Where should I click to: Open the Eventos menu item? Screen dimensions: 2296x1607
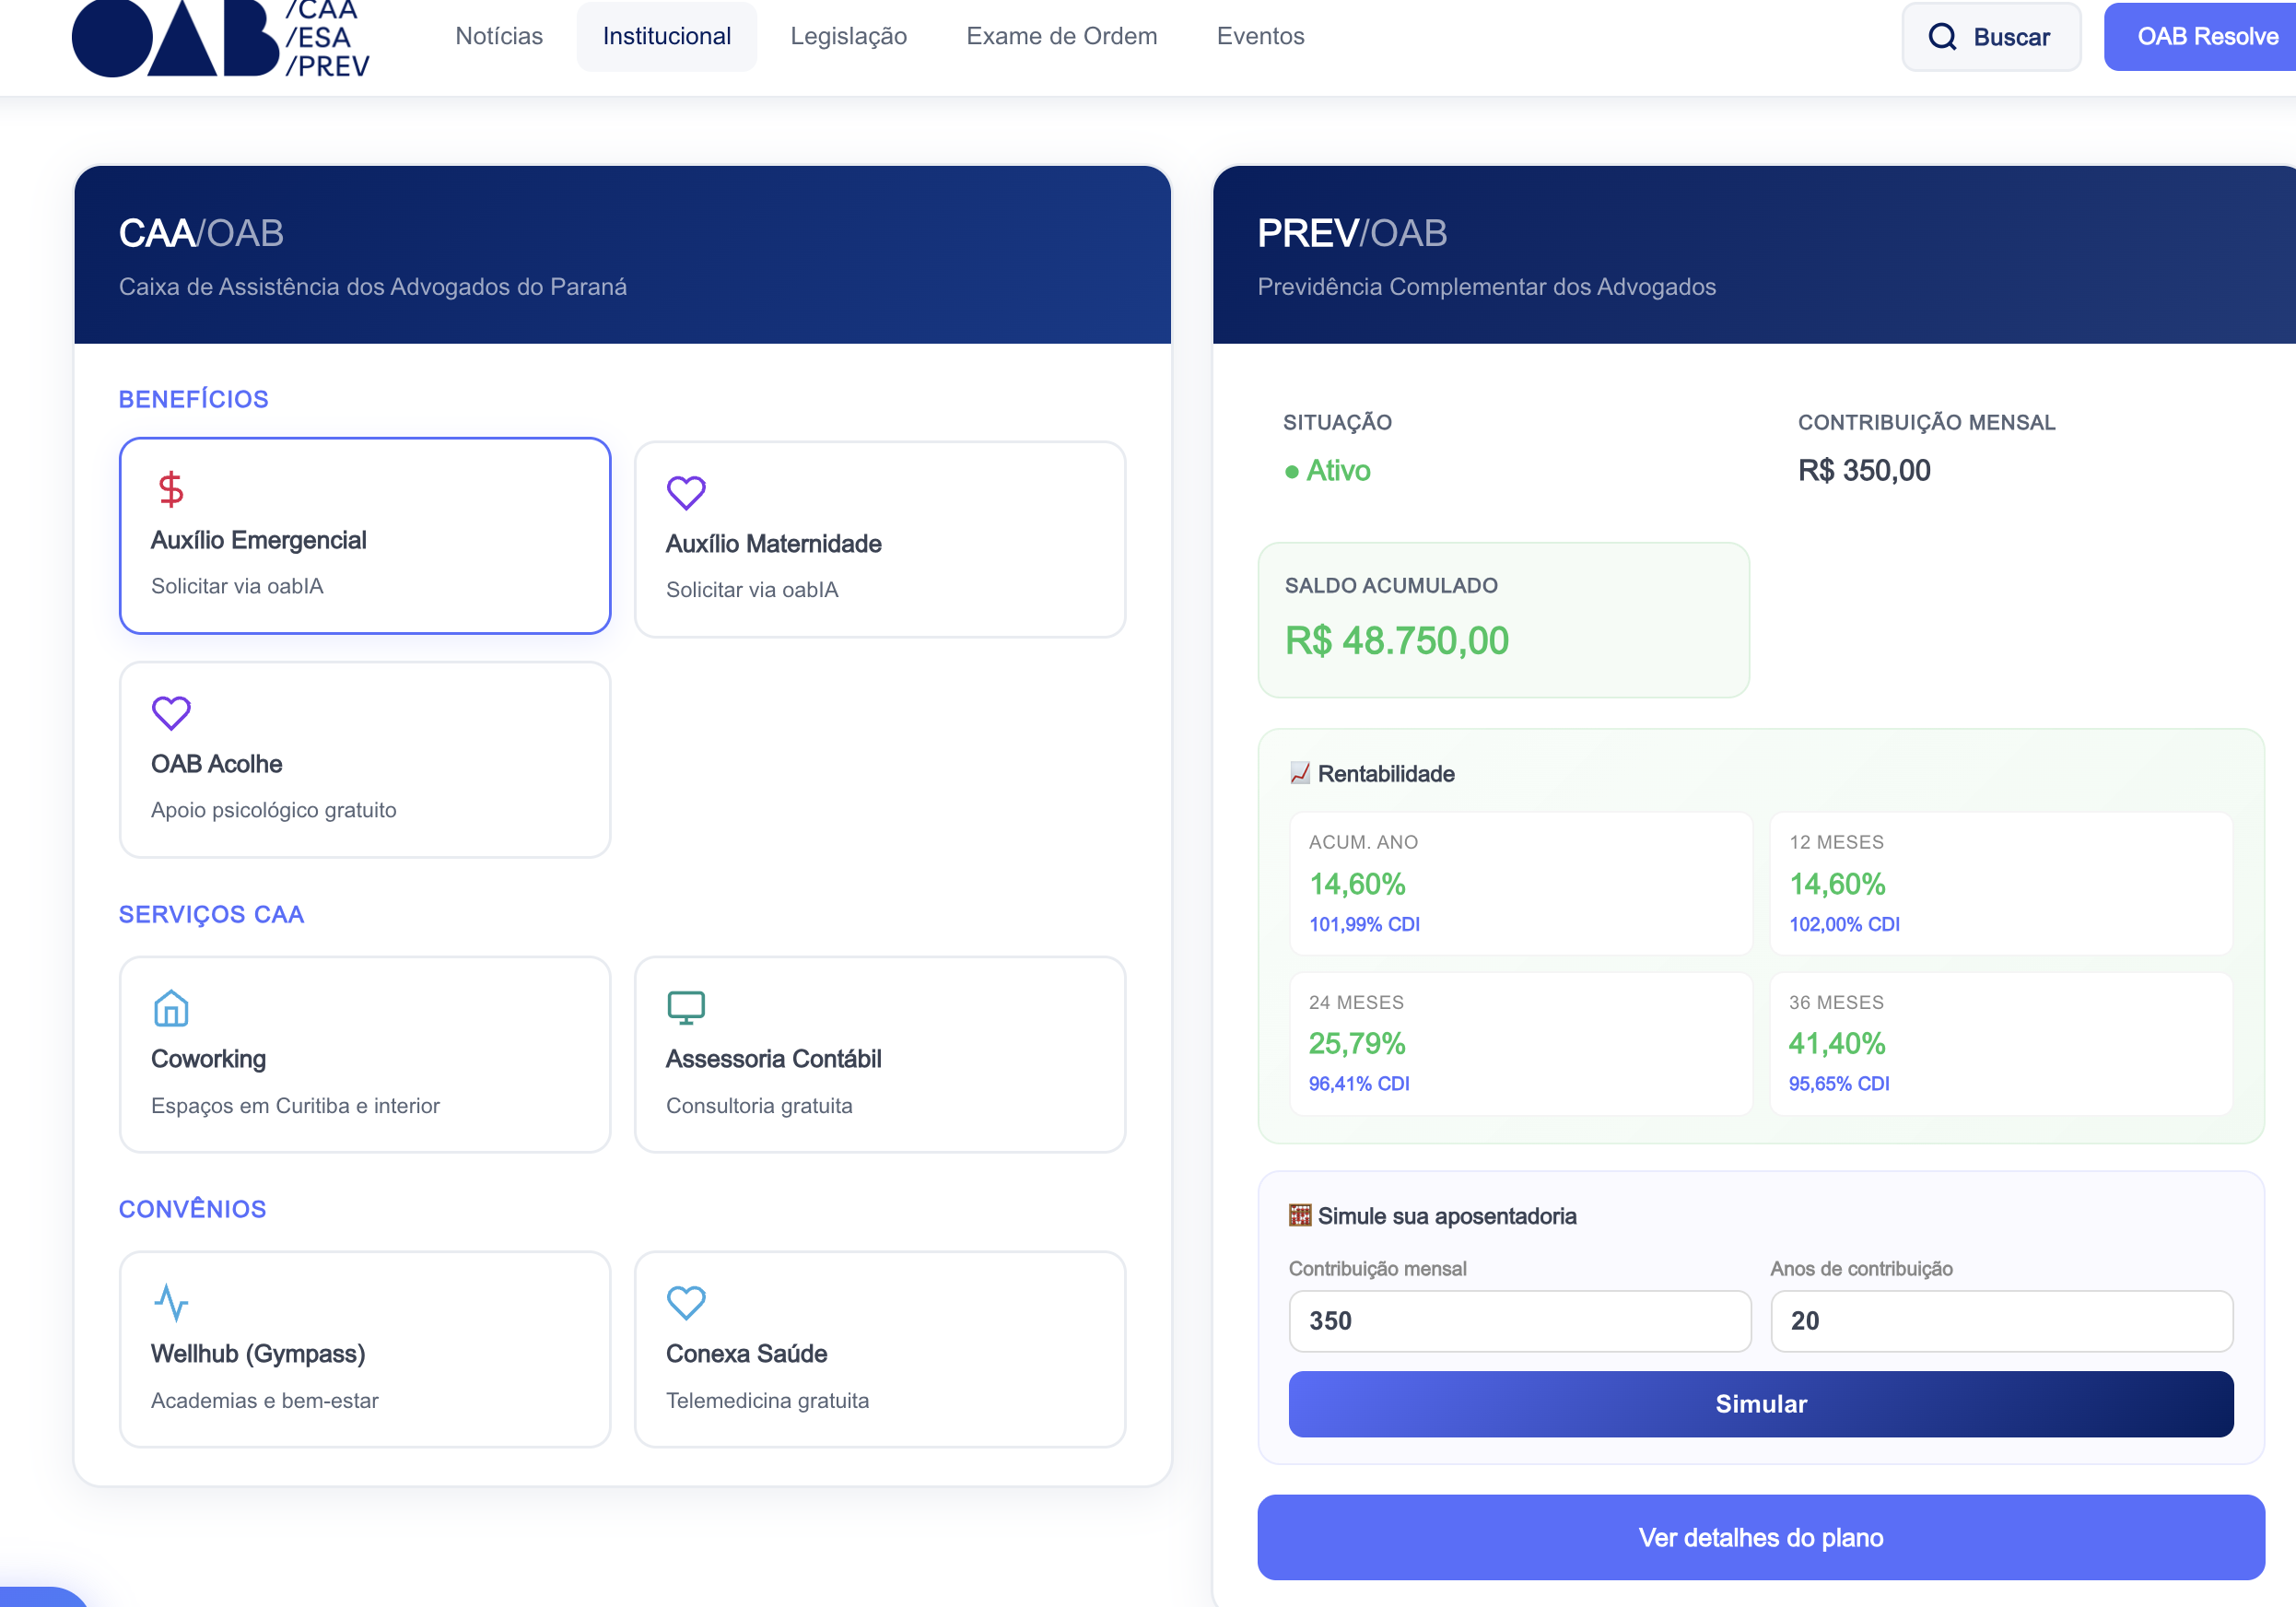click(1260, 37)
